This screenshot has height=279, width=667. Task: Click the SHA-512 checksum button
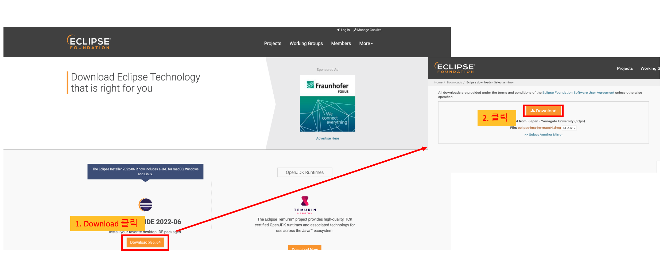(569, 128)
